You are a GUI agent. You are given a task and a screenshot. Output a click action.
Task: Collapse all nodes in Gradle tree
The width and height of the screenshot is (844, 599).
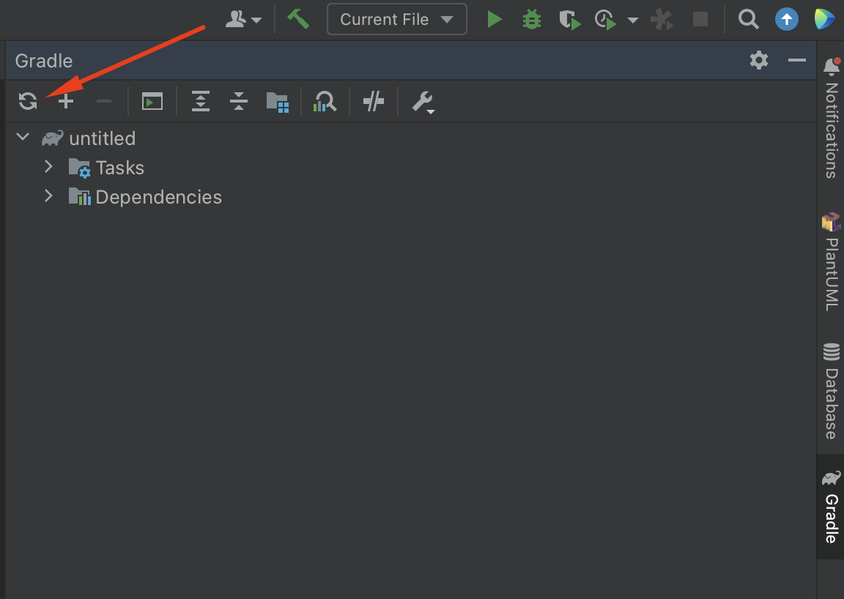point(238,101)
